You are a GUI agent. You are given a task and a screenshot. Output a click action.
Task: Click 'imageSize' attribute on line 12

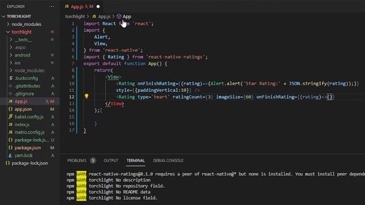coord(228,97)
